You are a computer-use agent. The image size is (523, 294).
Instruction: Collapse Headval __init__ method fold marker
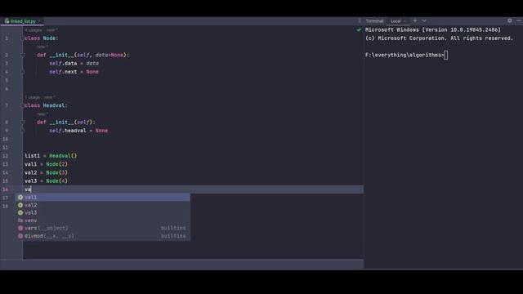pyautogui.click(x=23, y=122)
